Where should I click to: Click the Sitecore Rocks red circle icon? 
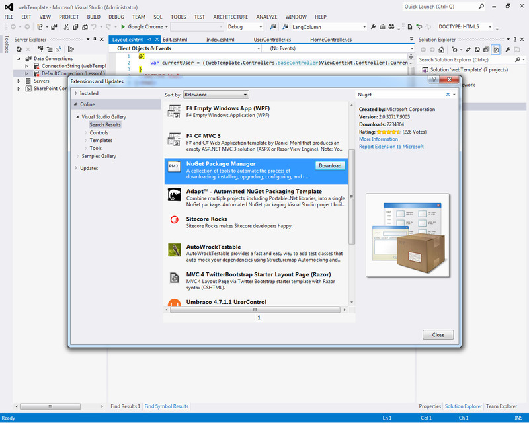(x=175, y=220)
